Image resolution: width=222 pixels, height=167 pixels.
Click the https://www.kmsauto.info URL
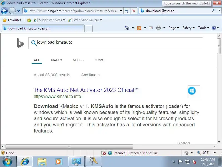click(57, 97)
